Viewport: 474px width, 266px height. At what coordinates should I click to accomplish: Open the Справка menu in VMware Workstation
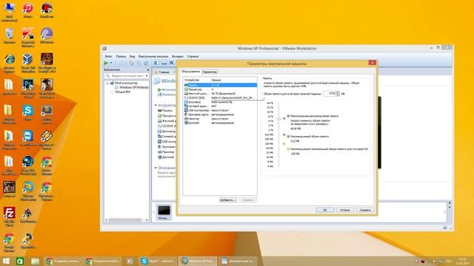point(193,56)
